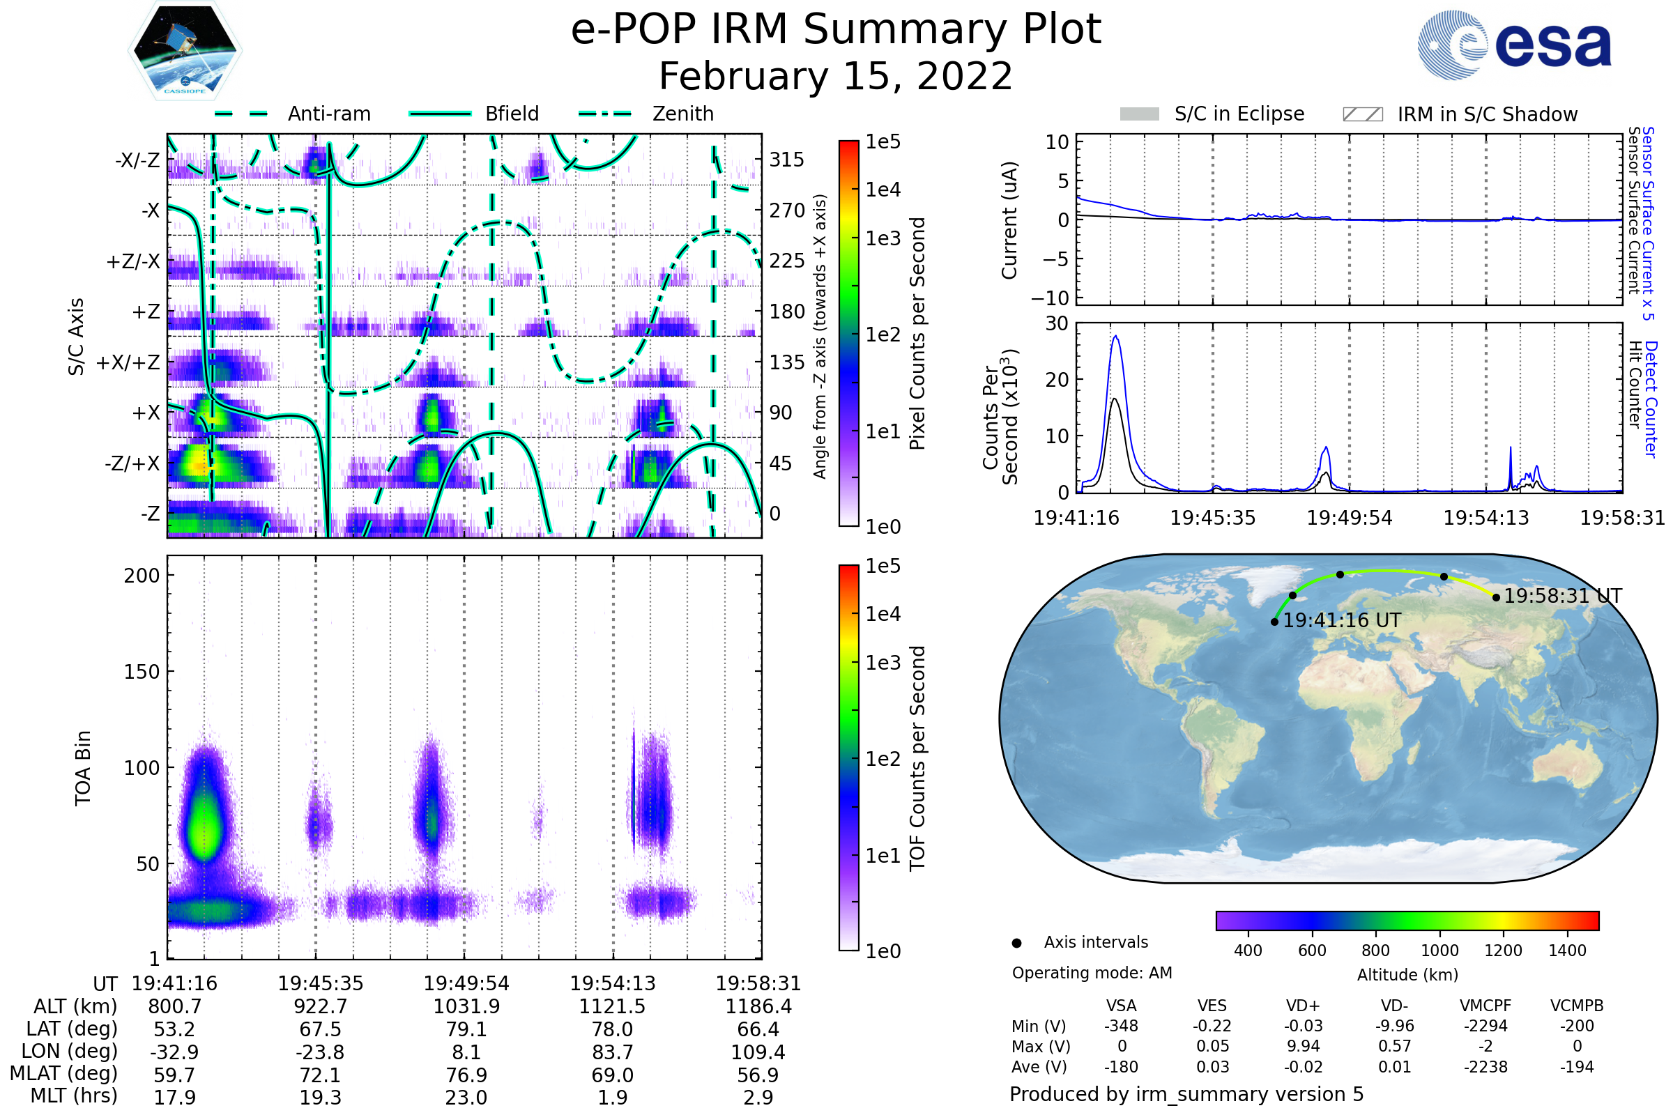Click the 19:58:31 UT end marker on the map

[1496, 597]
